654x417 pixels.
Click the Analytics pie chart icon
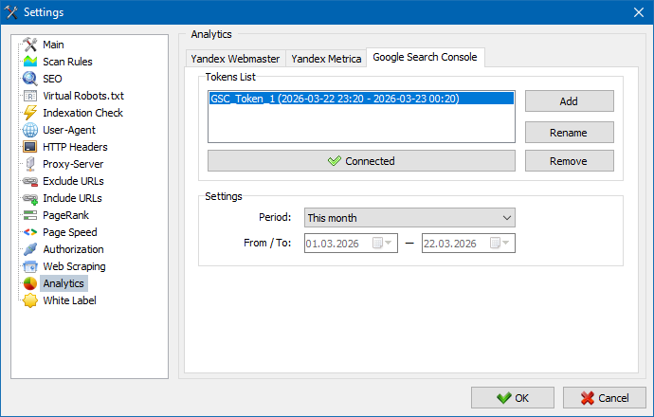coord(30,283)
